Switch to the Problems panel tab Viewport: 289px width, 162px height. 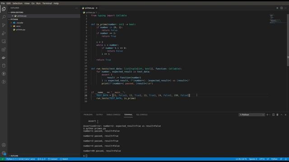(x=88, y=115)
